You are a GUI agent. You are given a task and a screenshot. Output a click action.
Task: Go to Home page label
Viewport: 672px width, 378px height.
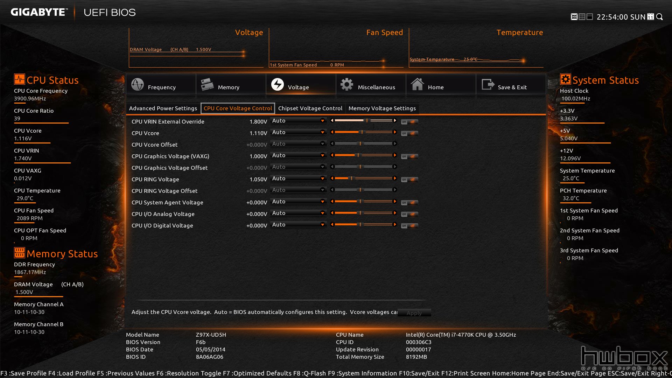pyautogui.click(x=436, y=87)
